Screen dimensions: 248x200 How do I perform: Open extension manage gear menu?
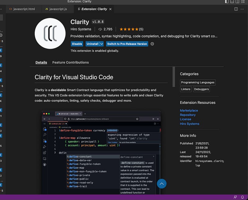152,44
